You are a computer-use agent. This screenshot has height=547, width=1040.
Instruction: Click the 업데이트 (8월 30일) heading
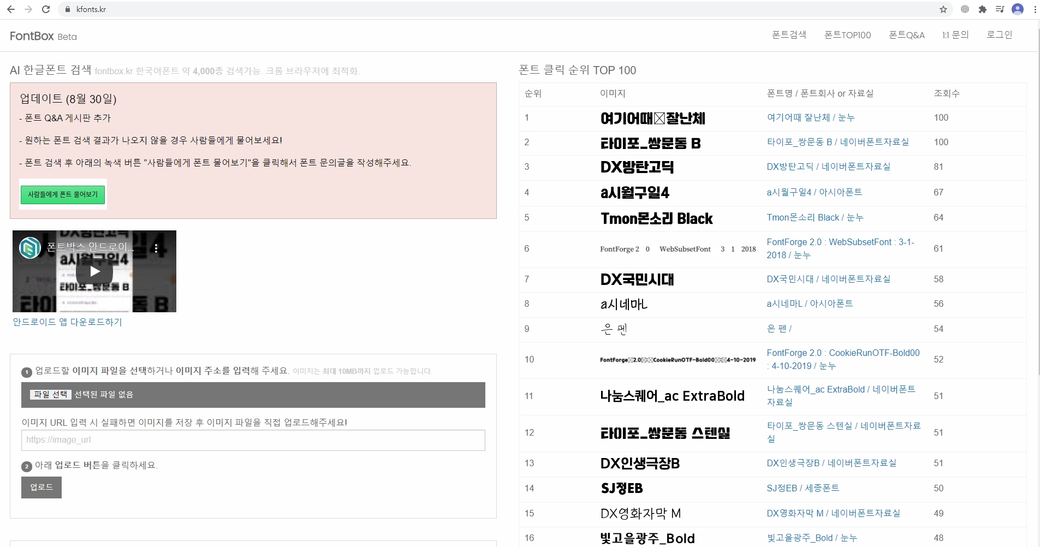pos(68,99)
